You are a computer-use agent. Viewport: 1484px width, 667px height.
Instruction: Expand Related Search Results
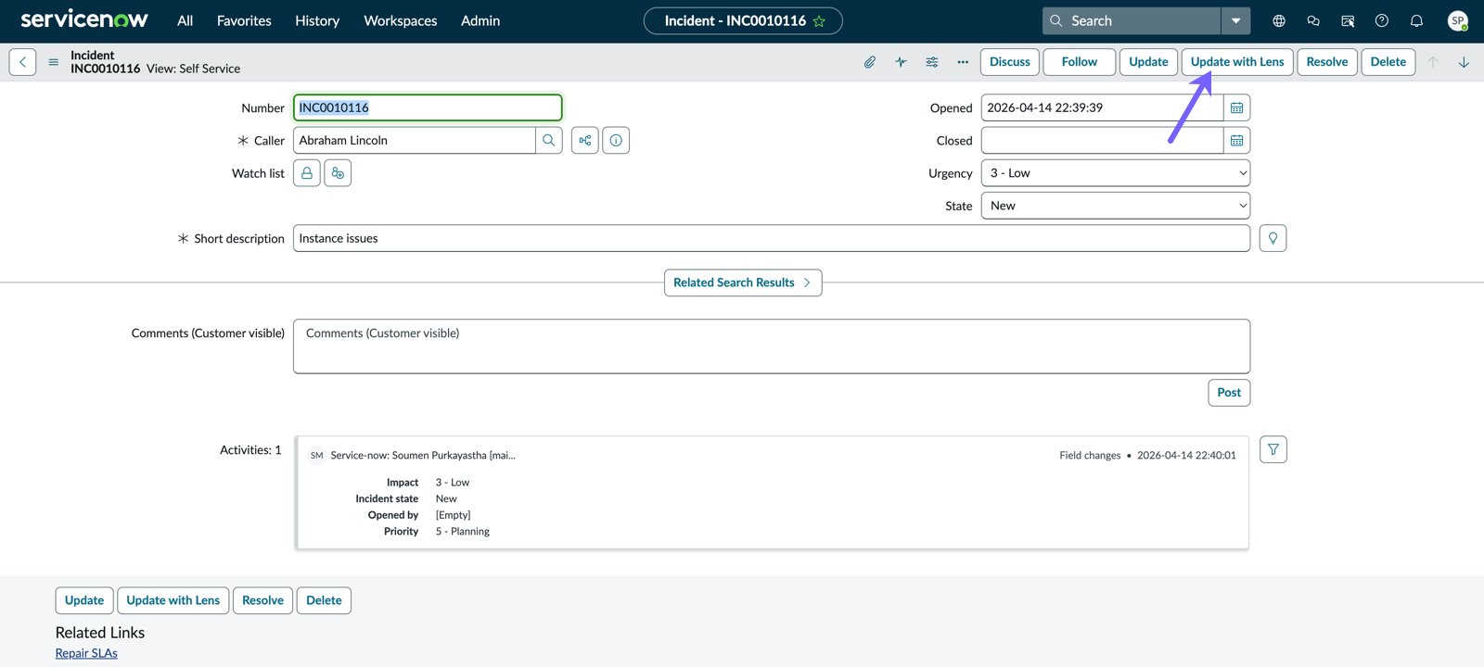(743, 283)
